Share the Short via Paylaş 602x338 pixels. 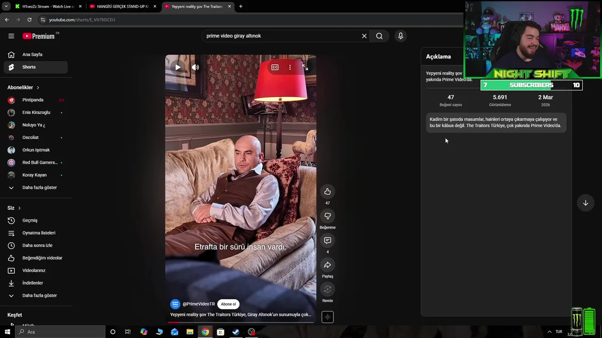[328, 265]
